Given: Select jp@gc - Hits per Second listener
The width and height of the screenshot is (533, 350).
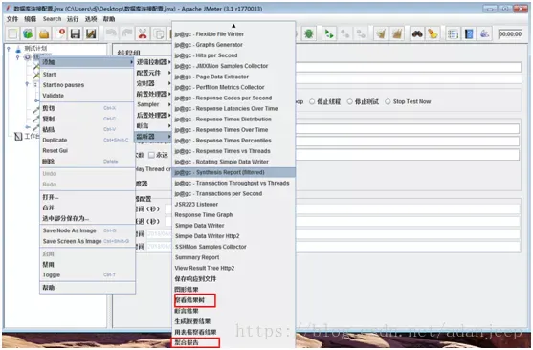Looking at the screenshot, I should (233, 55).
